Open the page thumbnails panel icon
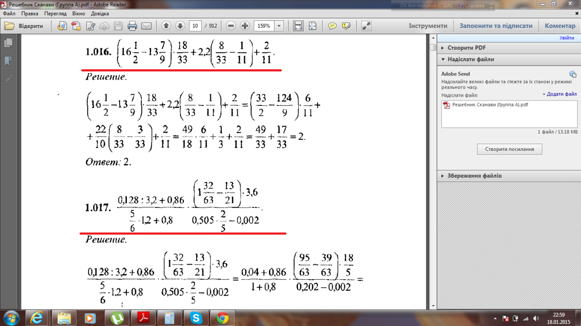This screenshot has width=581, height=326. pyautogui.click(x=8, y=43)
